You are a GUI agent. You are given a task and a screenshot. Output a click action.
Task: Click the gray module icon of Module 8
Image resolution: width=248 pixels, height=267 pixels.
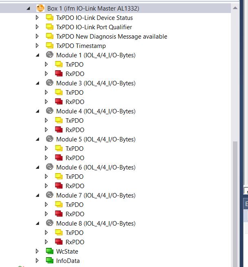pyautogui.click(x=50, y=223)
